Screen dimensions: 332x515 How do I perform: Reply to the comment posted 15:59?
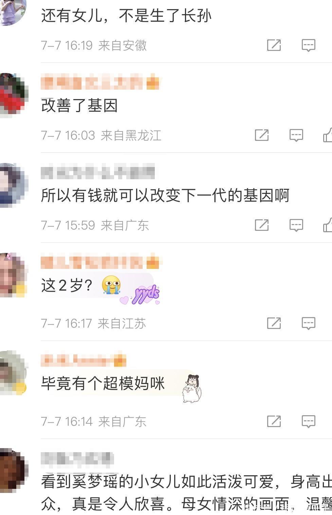click(x=296, y=225)
